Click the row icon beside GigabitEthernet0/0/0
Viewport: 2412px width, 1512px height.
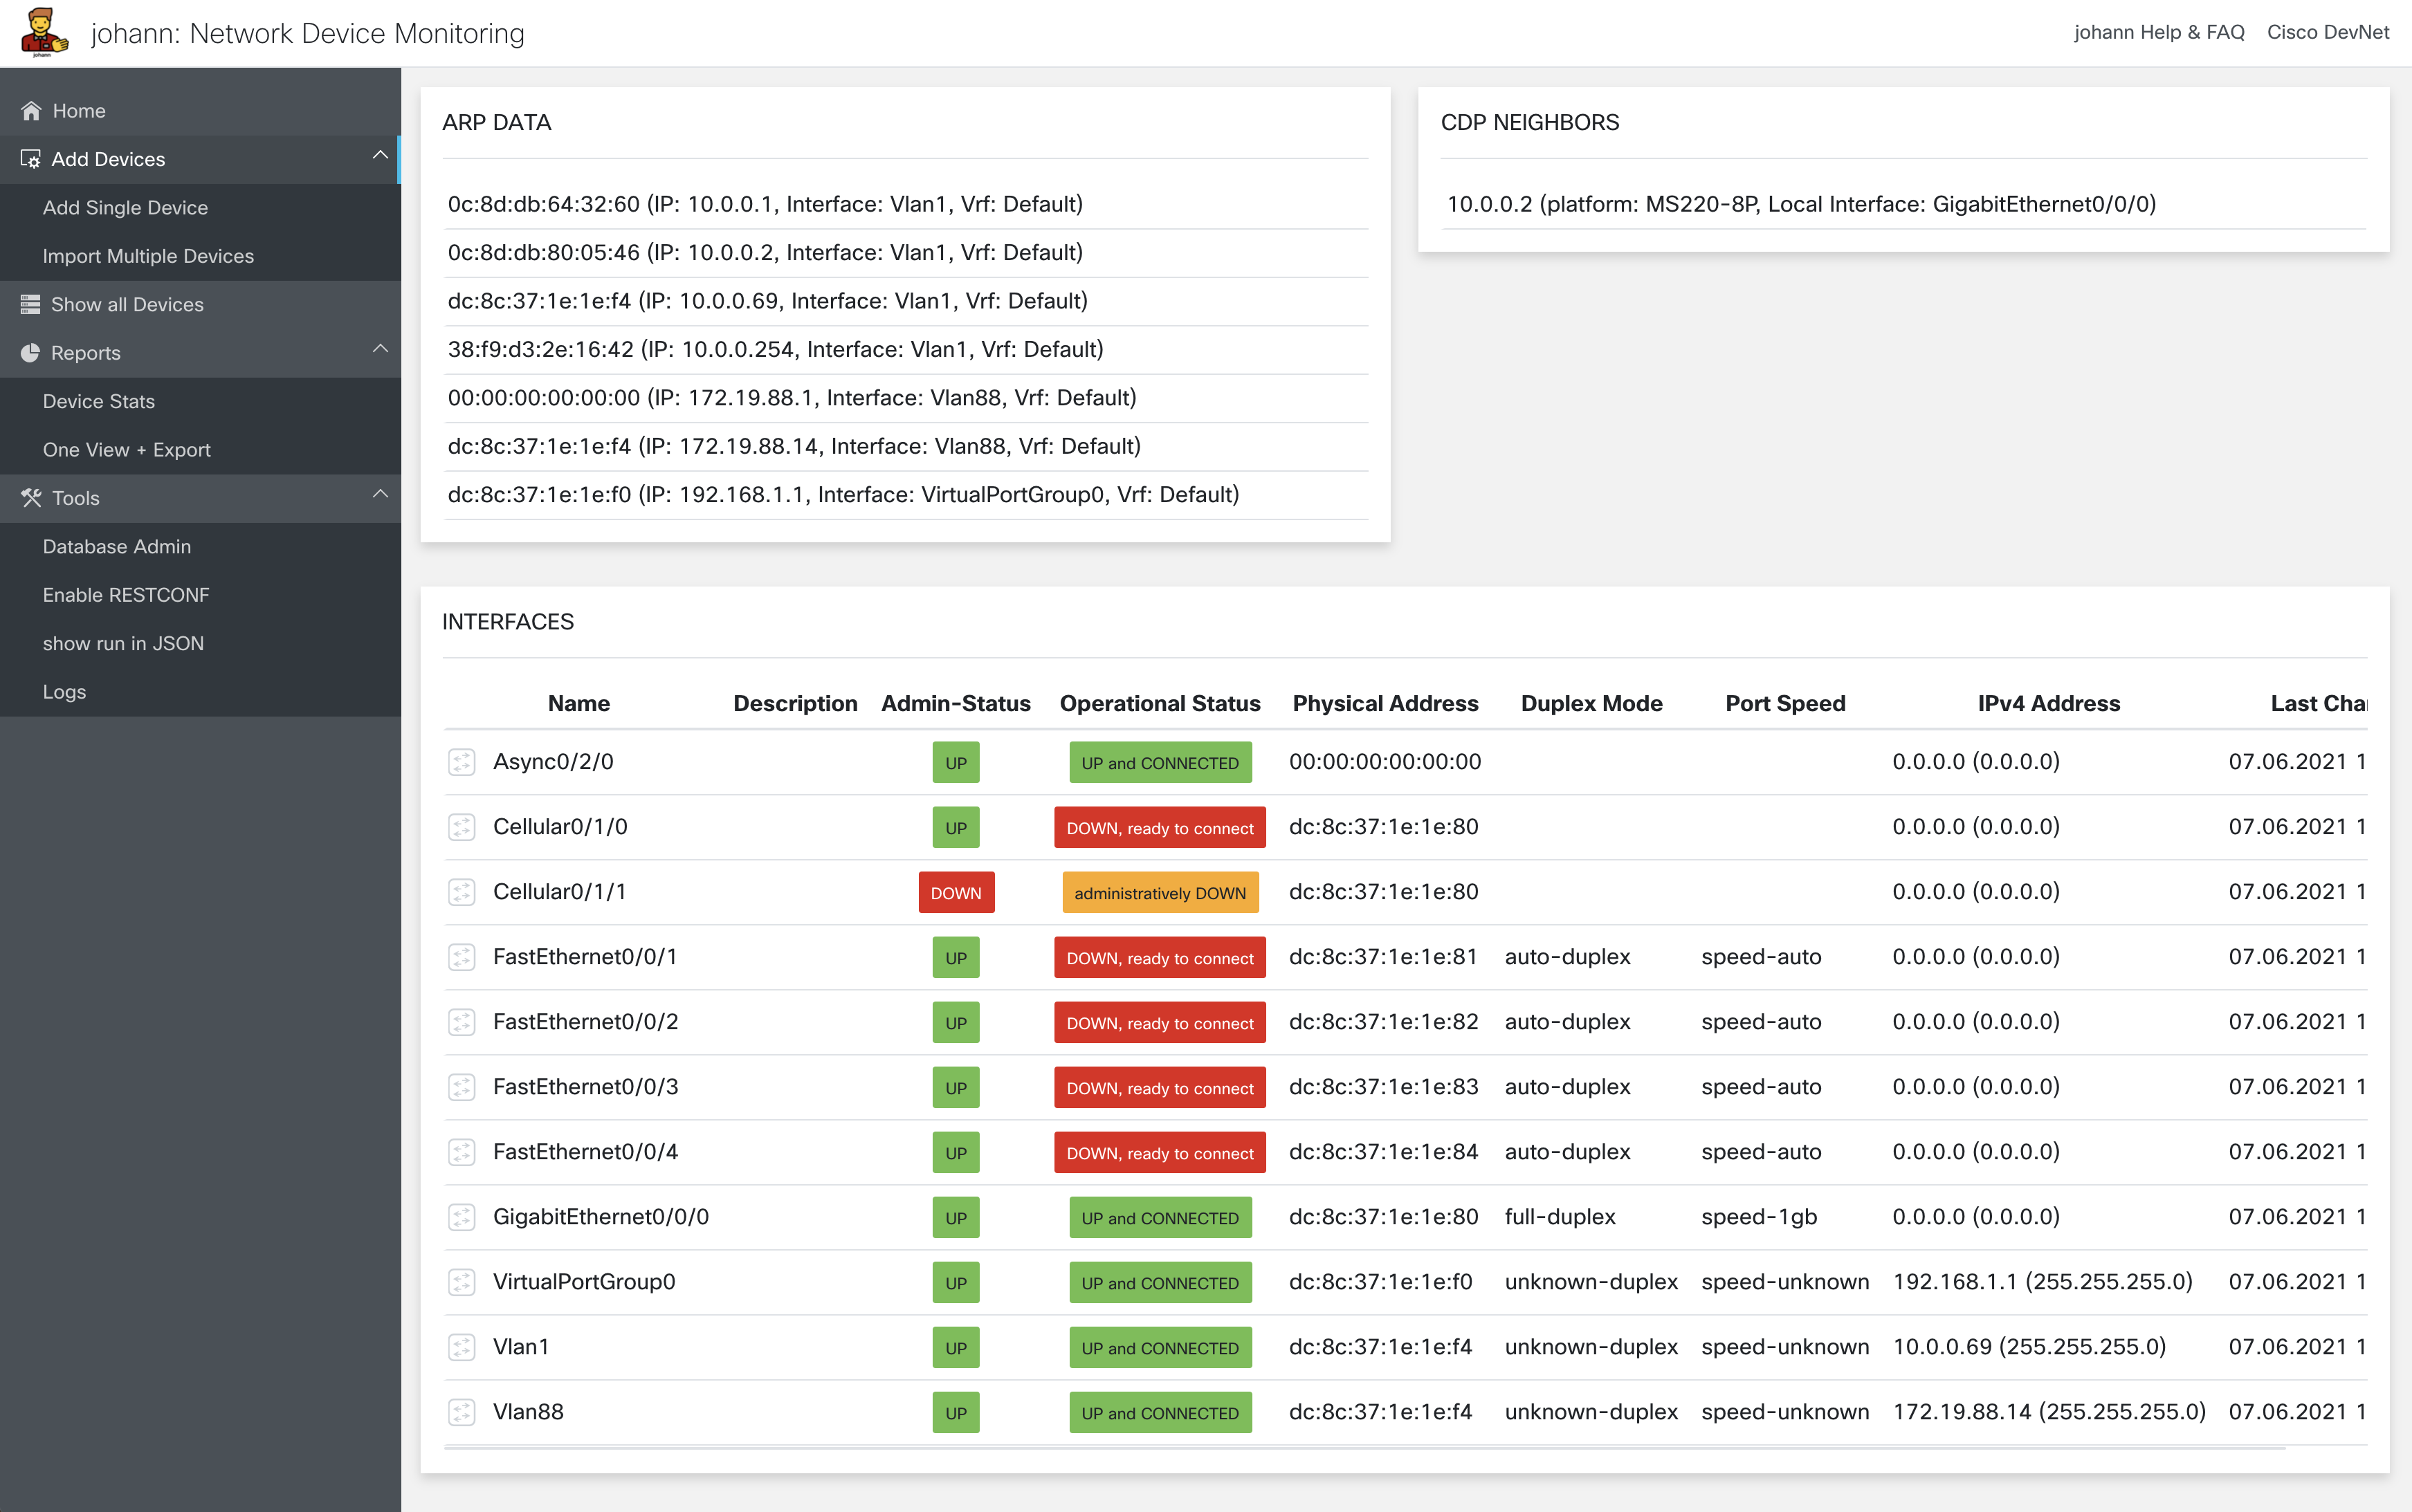462,1217
